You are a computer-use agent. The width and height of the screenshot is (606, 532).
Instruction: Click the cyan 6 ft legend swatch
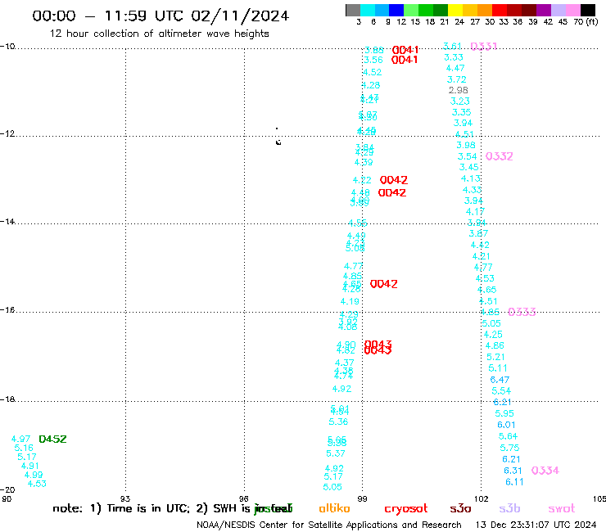[368, 10]
